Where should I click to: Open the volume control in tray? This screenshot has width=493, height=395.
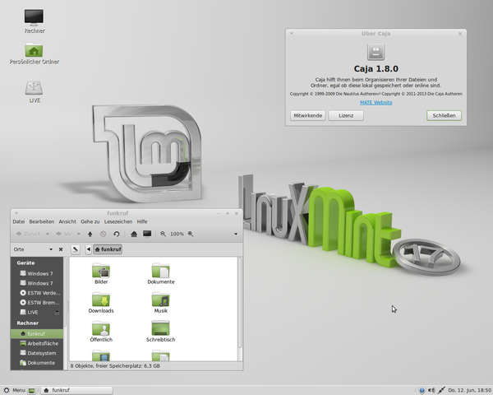point(431,391)
